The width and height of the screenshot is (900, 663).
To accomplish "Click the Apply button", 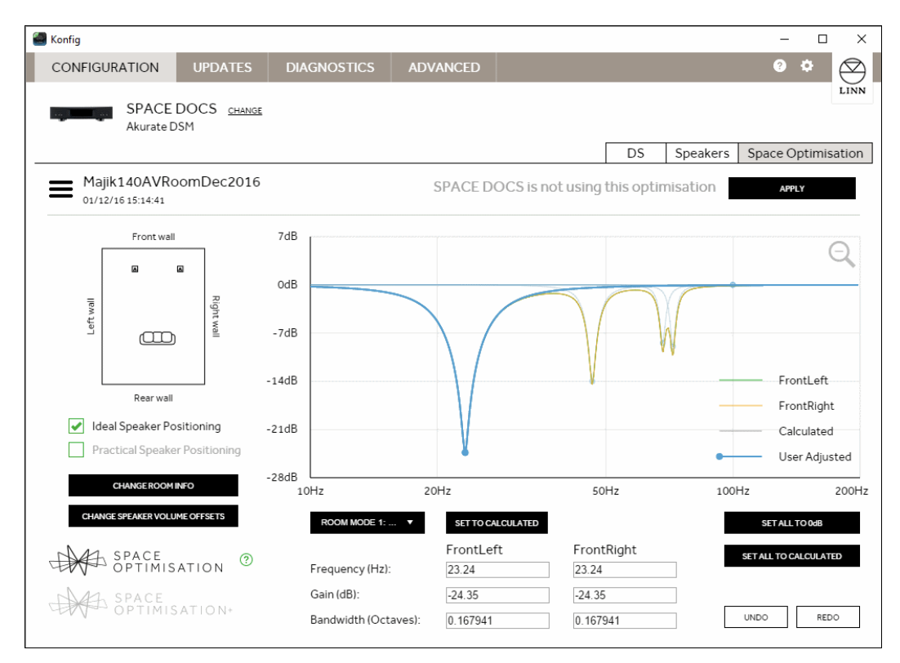I will (x=792, y=189).
